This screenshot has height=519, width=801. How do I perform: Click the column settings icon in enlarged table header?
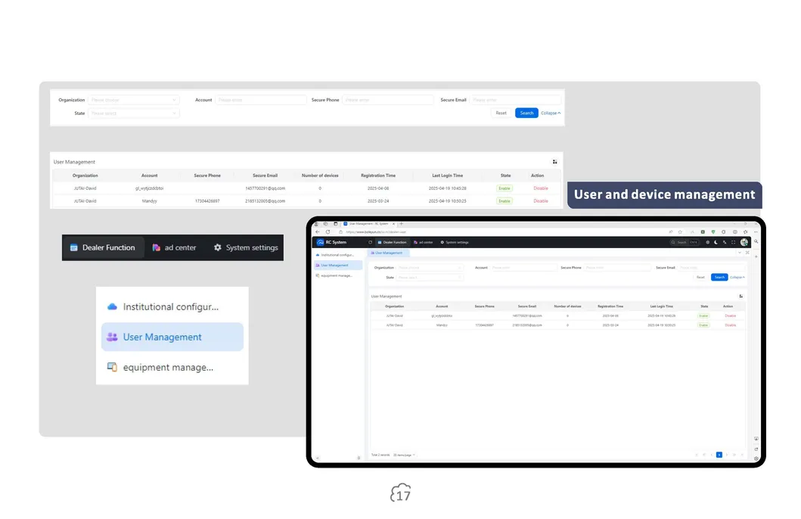tap(554, 162)
